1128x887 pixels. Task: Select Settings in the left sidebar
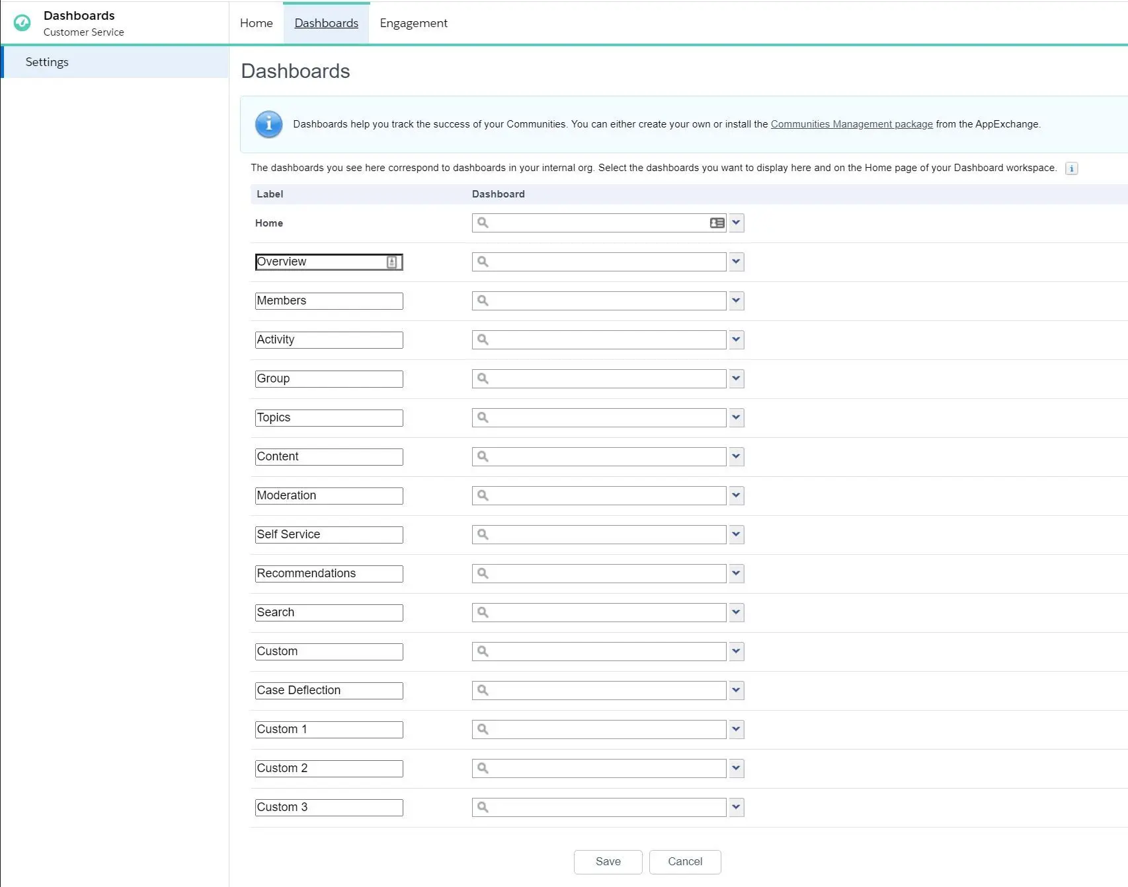click(115, 62)
